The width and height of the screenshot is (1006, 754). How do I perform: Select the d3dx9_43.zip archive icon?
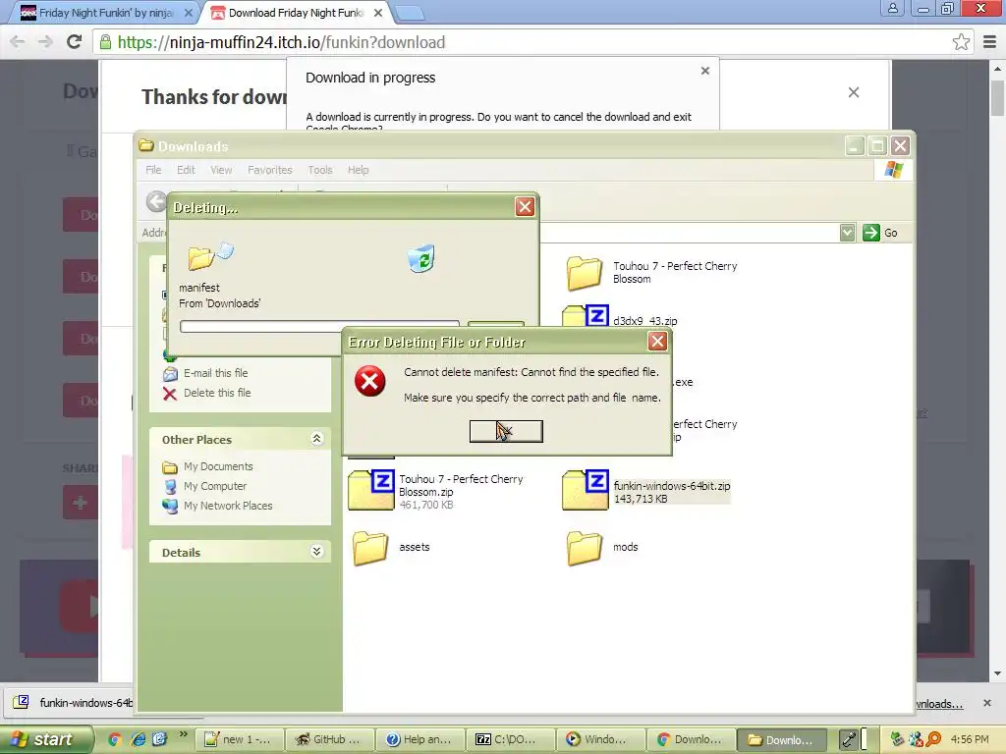tap(586, 317)
